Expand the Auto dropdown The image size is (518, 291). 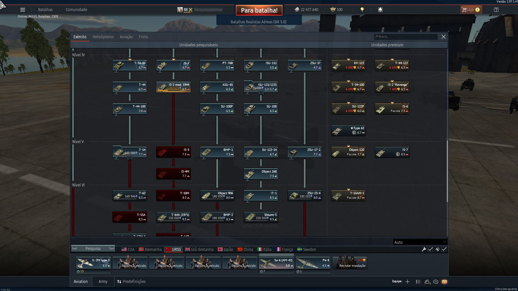click(x=420, y=242)
